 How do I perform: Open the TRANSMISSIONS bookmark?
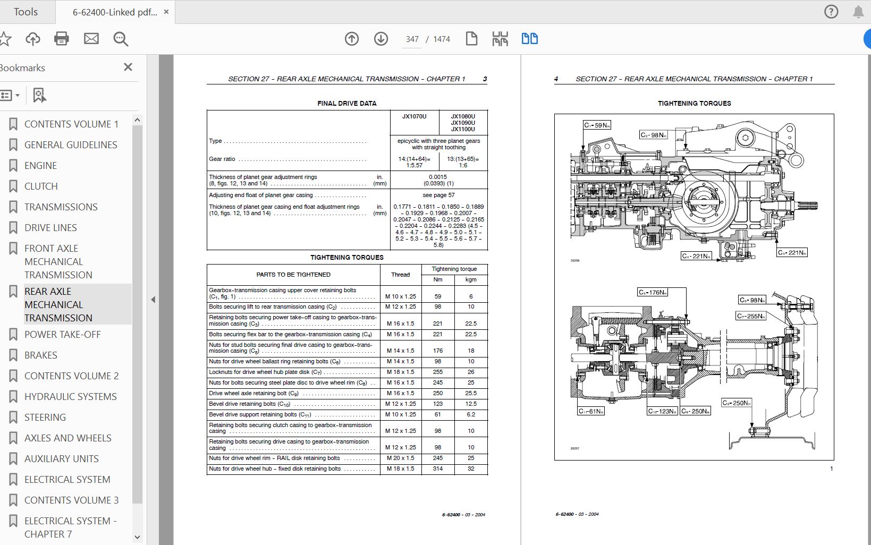tap(61, 207)
